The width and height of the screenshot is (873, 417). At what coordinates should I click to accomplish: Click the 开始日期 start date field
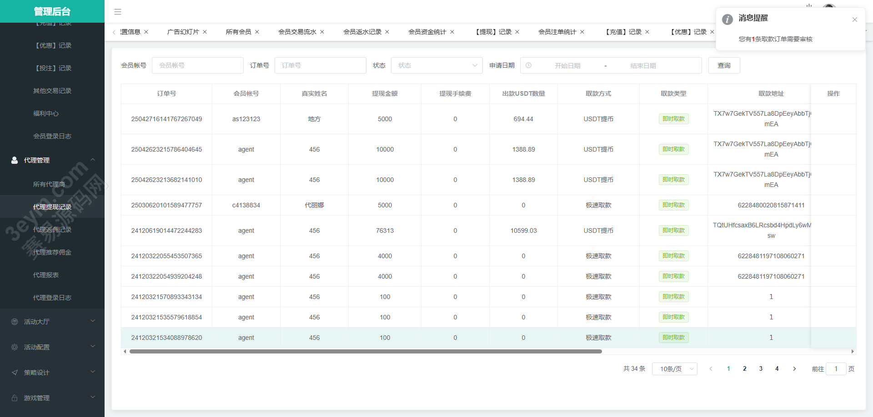[567, 65]
